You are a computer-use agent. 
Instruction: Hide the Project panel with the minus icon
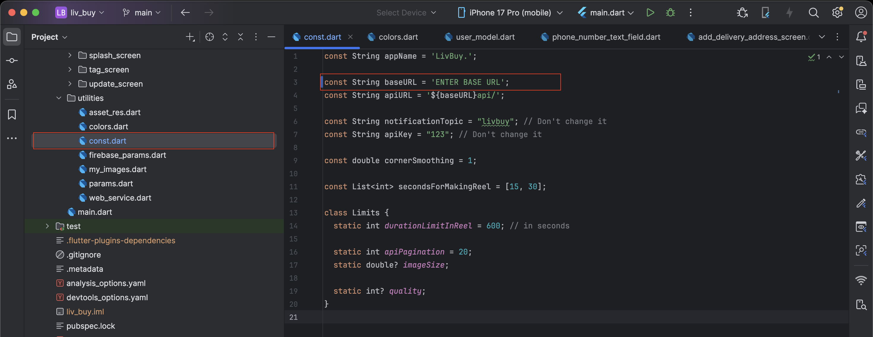coord(271,37)
